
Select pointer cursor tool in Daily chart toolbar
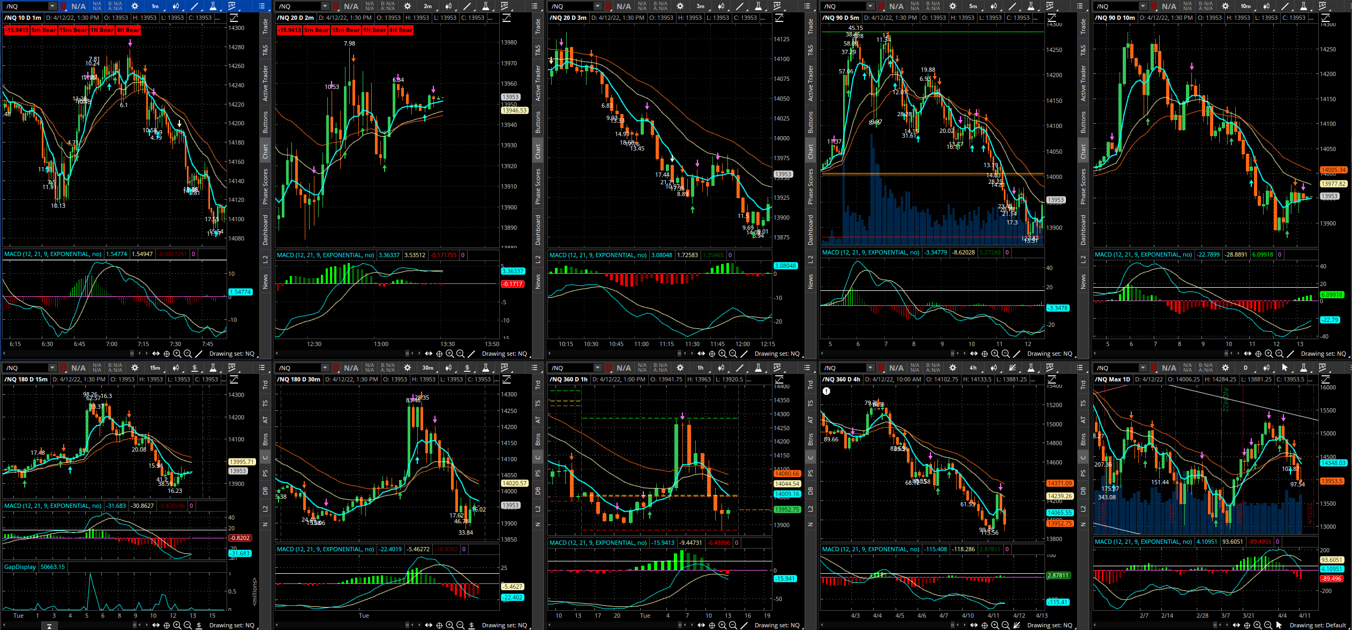pos(1285,368)
